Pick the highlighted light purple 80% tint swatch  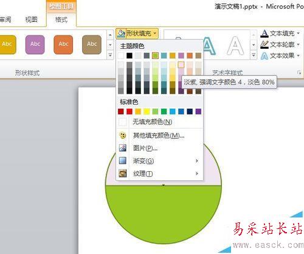(181, 65)
